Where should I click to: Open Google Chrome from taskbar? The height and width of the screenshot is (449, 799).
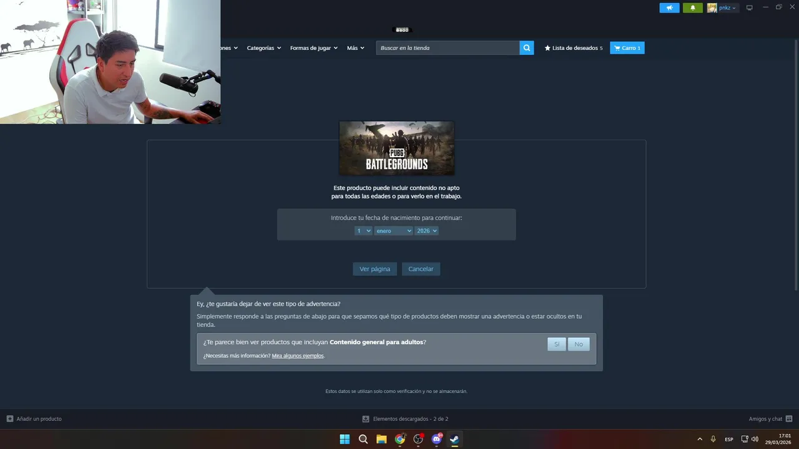coord(399,439)
